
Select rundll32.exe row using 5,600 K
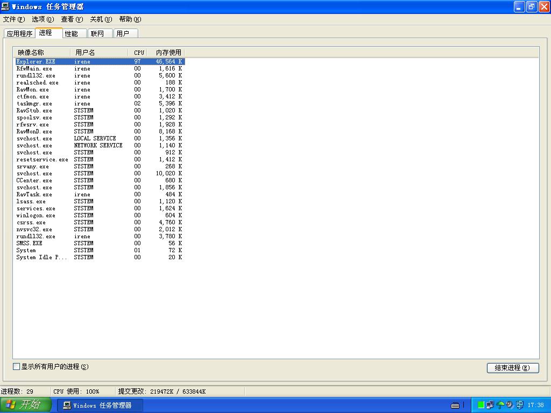pyautogui.click(x=100, y=75)
